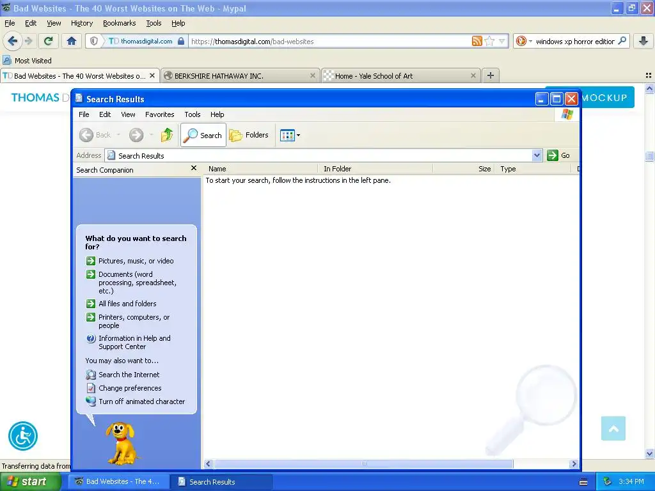The height and width of the screenshot is (491, 655).
Task: Sort results by the Size column
Action: (x=464, y=169)
